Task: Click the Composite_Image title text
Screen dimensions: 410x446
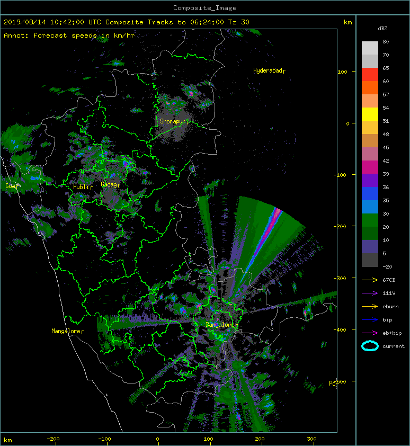Action: coord(205,8)
